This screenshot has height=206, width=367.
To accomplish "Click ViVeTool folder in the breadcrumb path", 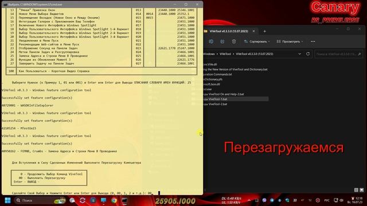I will [x=225, y=54].
